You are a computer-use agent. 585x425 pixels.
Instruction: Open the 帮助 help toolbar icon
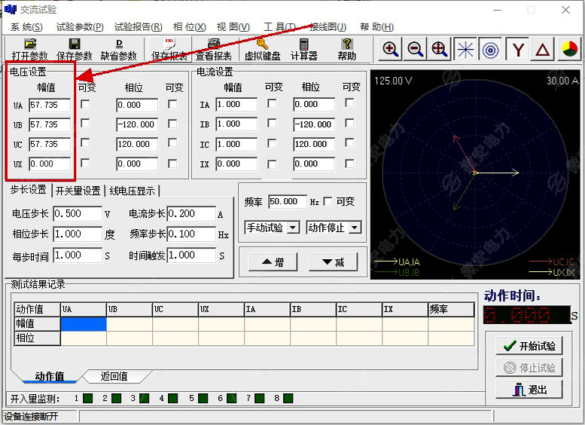[346, 49]
